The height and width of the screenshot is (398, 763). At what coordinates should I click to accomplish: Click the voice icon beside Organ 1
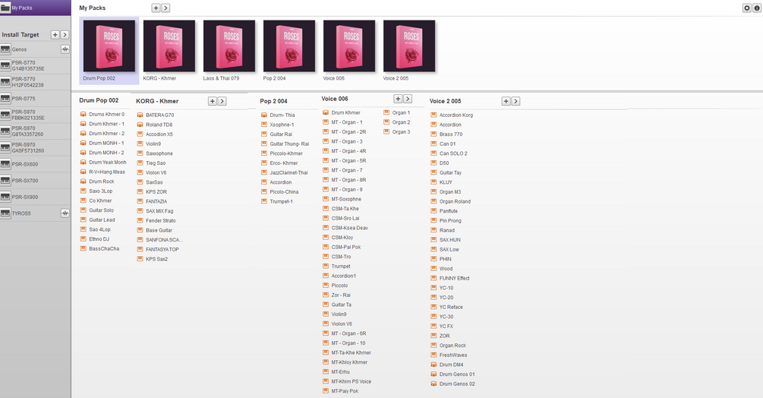[x=387, y=112]
